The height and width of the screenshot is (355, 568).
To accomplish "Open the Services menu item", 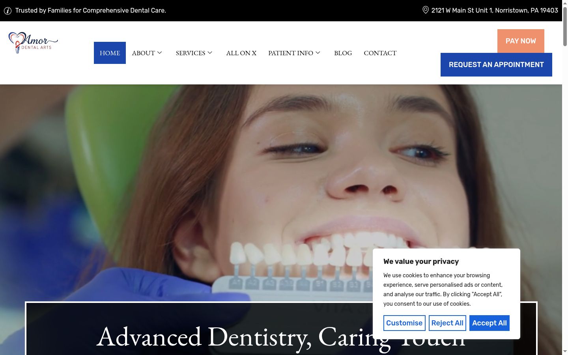I will pos(191,53).
